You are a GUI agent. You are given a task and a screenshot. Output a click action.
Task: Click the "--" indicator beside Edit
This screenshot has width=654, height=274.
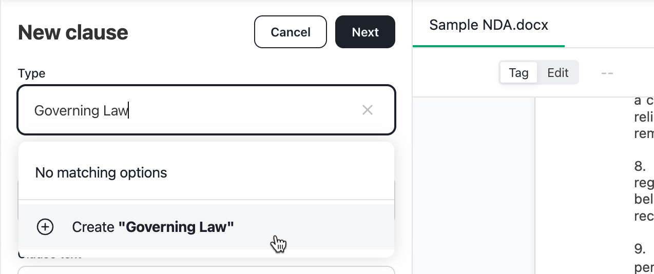click(x=607, y=73)
